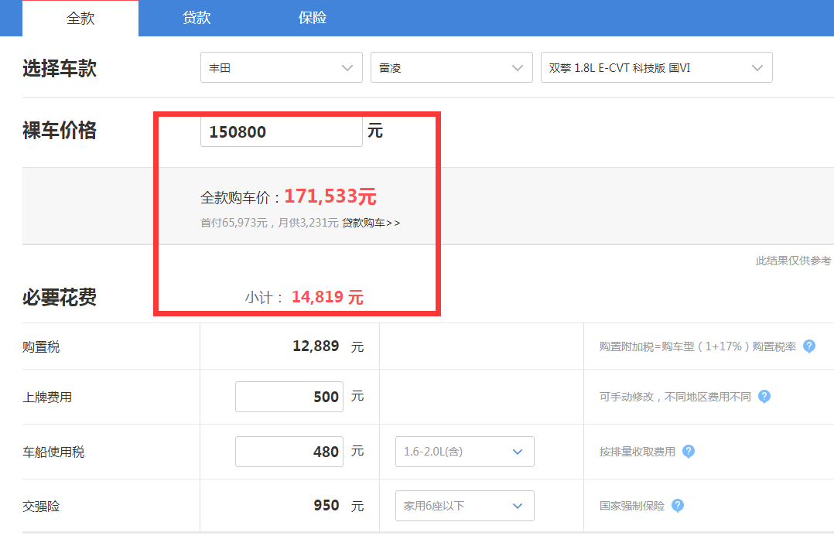The image size is (834, 546).
Task: Open the 家用6座以下 seat dropdown
Action: [465, 506]
